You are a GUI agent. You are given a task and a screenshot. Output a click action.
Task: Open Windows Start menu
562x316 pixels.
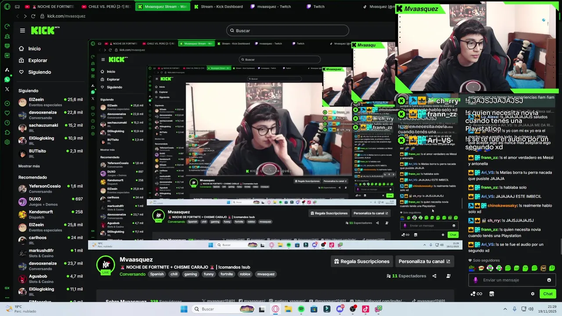click(184, 309)
